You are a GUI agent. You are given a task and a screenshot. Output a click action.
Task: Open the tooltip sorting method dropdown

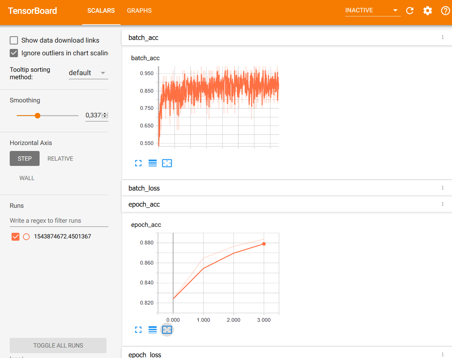click(88, 73)
